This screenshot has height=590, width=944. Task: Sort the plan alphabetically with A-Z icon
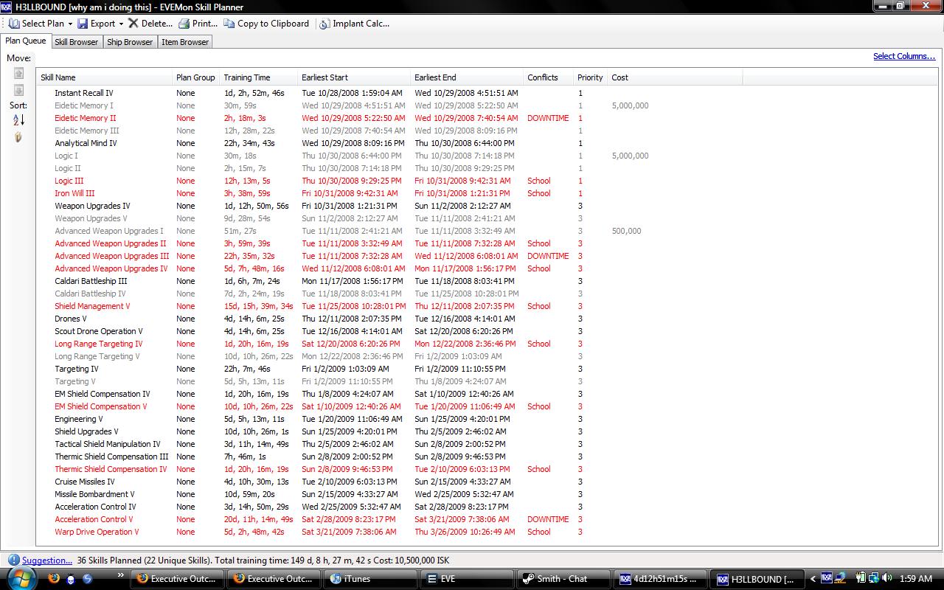pos(19,119)
